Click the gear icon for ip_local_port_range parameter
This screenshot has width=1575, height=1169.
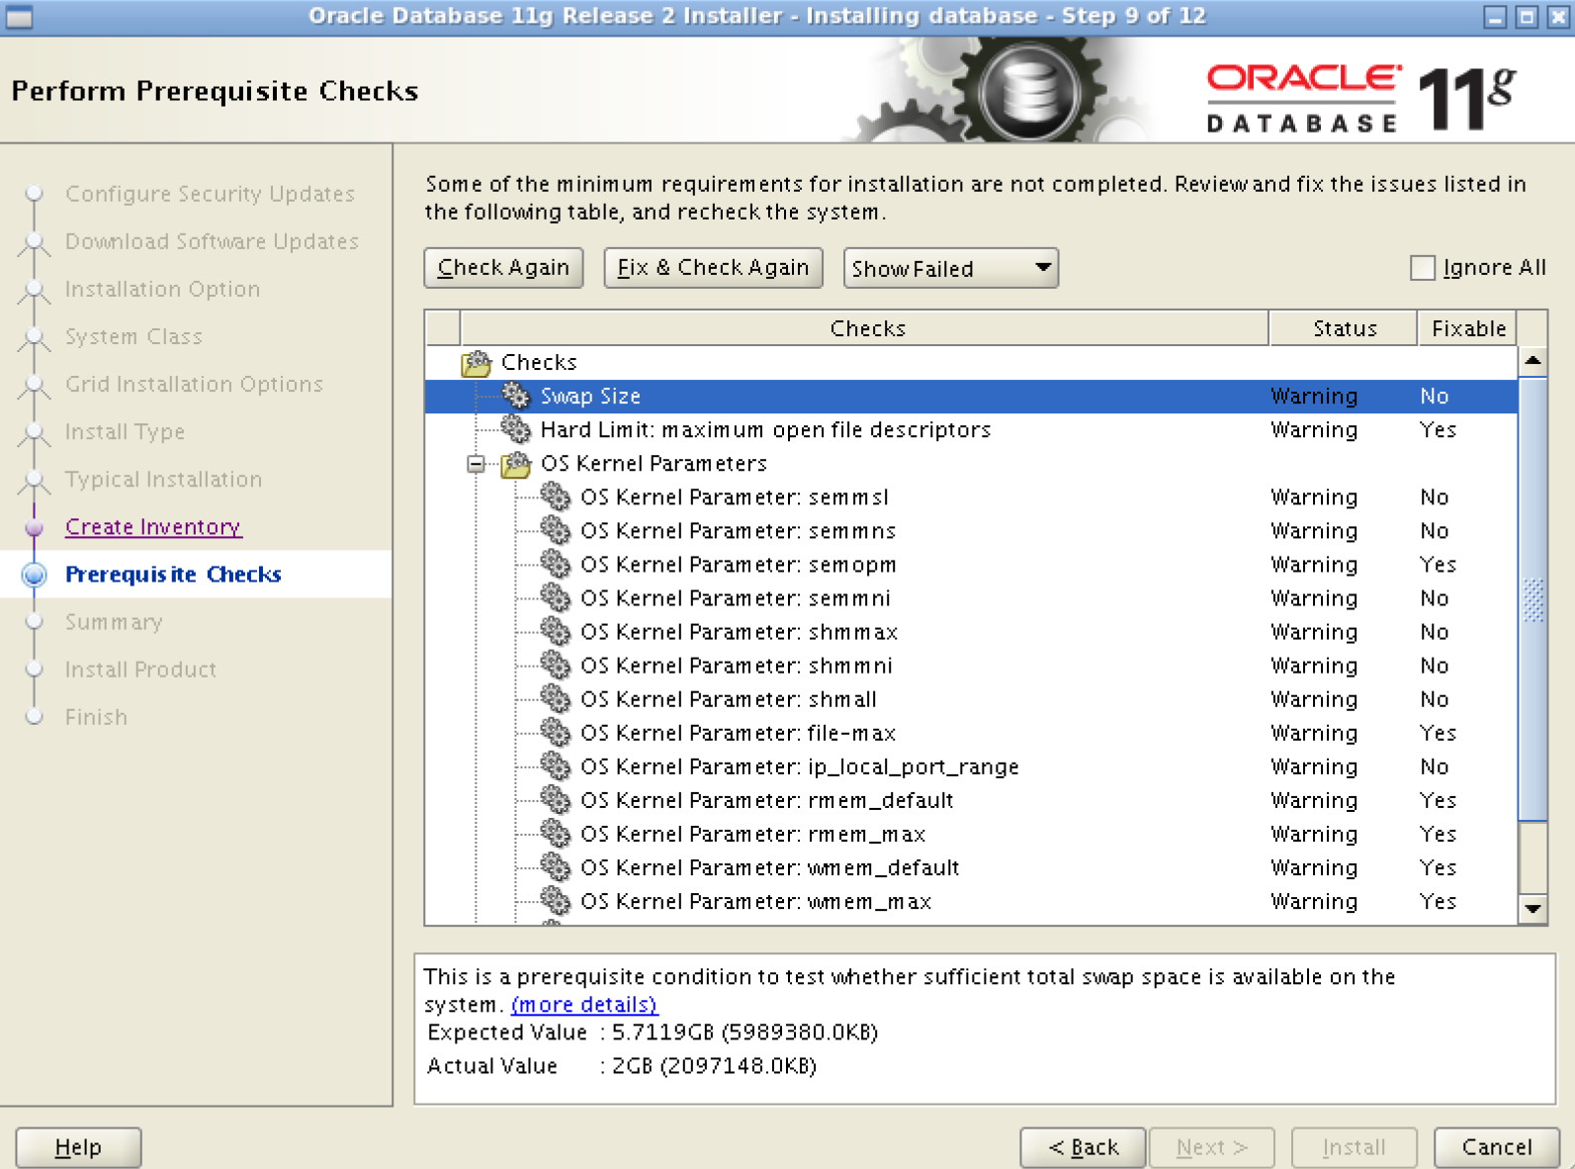556,765
